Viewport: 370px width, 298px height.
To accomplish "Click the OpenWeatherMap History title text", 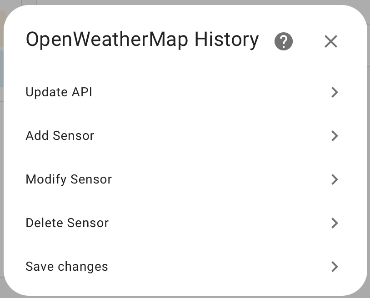I will pos(142,40).
